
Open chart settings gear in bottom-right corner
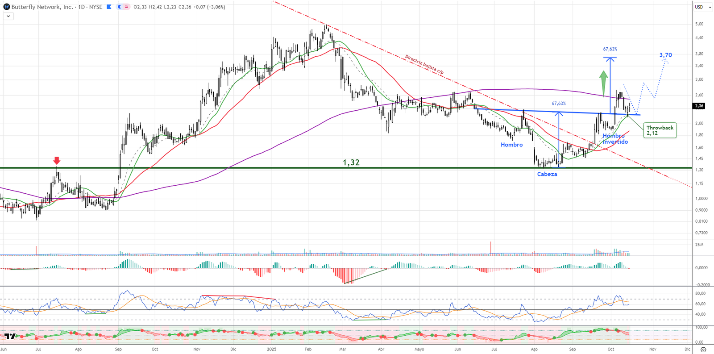(703, 350)
